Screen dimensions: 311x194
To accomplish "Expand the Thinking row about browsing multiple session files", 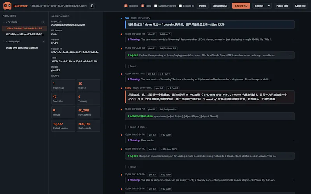I will [x=210, y=80].
